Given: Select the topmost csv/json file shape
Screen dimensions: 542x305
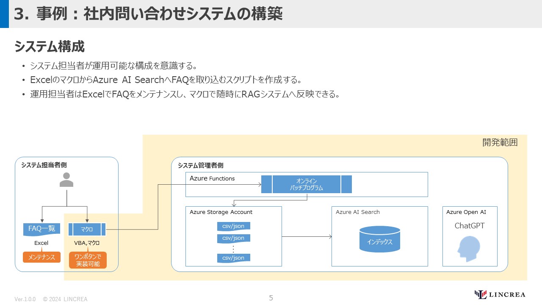Looking at the screenshot, I should [233, 226].
